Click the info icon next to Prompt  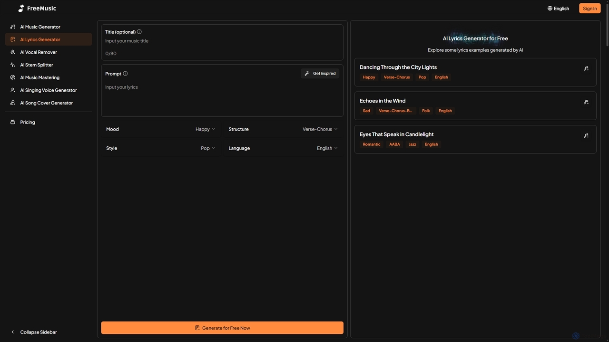[125, 74]
